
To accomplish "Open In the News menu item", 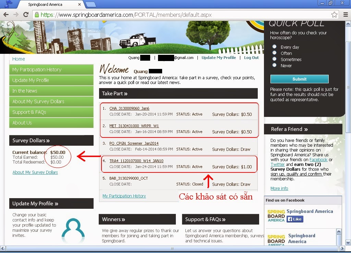I will (51, 91).
